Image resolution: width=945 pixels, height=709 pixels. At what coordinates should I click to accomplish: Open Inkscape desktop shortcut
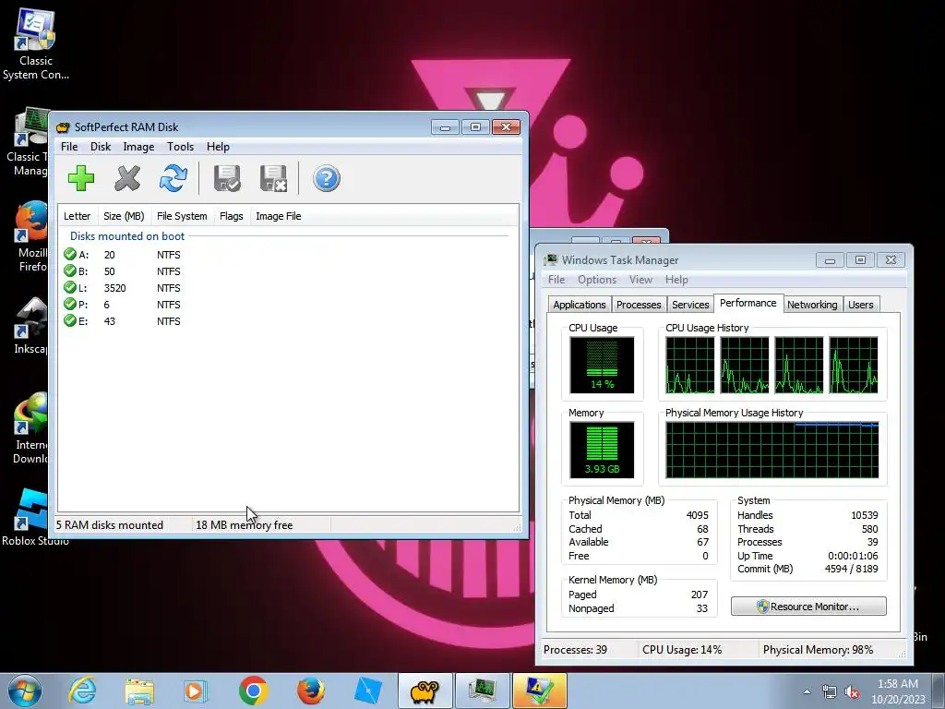[31, 326]
